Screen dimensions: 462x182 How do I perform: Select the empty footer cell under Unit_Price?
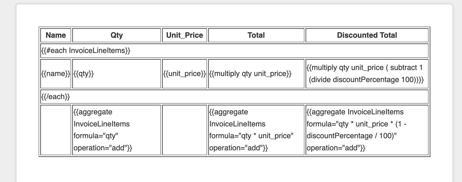tap(185, 130)
